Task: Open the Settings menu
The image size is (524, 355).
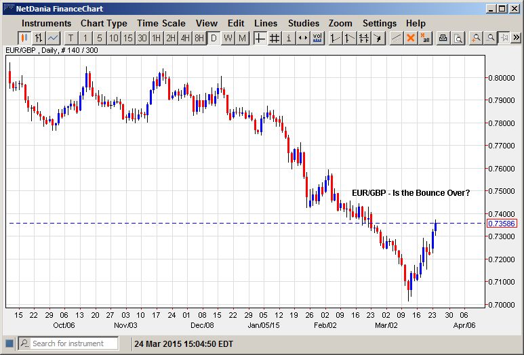Action: click(x=380, y=23)
